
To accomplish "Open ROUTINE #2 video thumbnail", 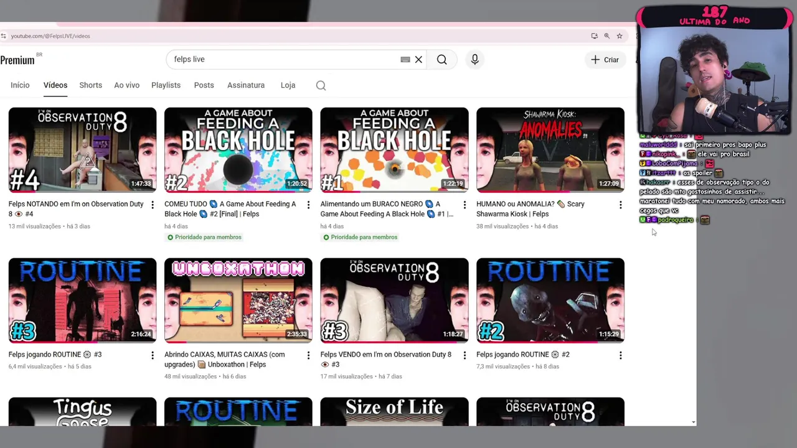I will (550, 300).
